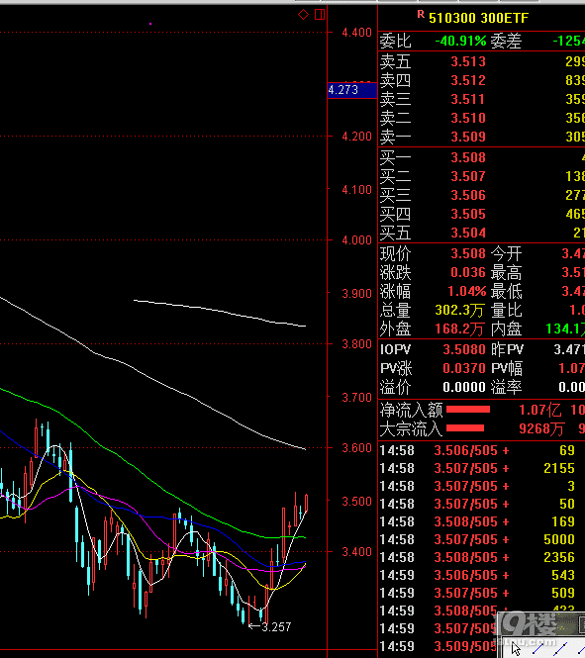The width and height of the screenshot is (585, 658).
Task: Click the red R marker beside 510300
Action: click(x=421, y=14)
